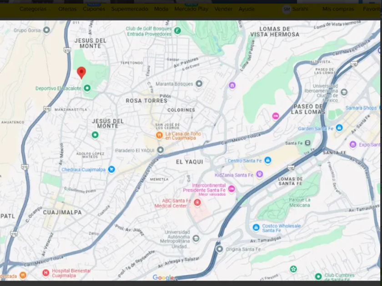Screen dimensions: 382x286
Task: Select the Grupo Gorsa map marker
Action: 46,30
